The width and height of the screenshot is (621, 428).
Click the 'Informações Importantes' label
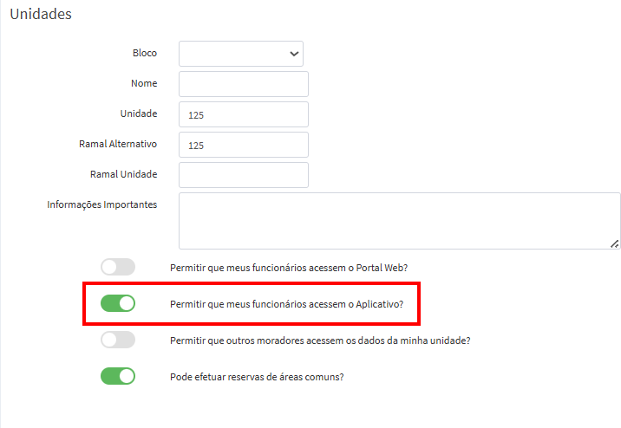coord(102,204)
